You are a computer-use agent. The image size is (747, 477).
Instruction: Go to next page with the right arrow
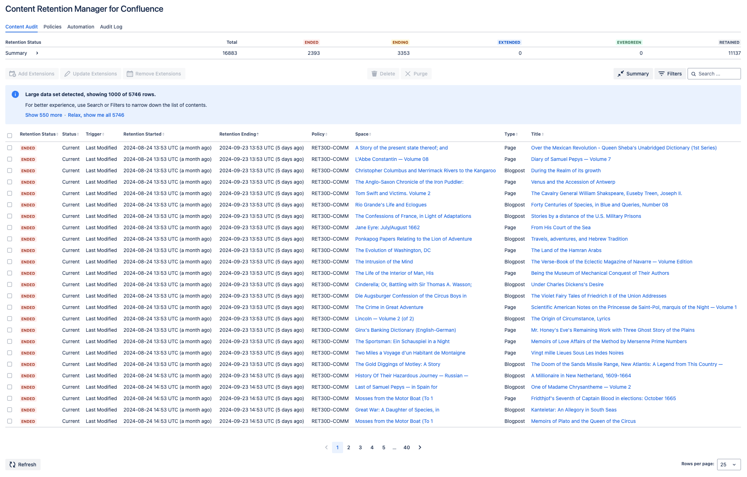pos(420,447)
